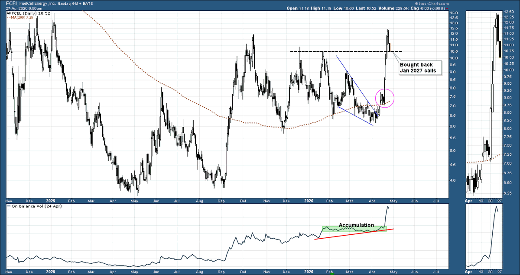Click the Sep label on the main chart axis
Viewport: 520px width, 275px height.
(221, 201)
